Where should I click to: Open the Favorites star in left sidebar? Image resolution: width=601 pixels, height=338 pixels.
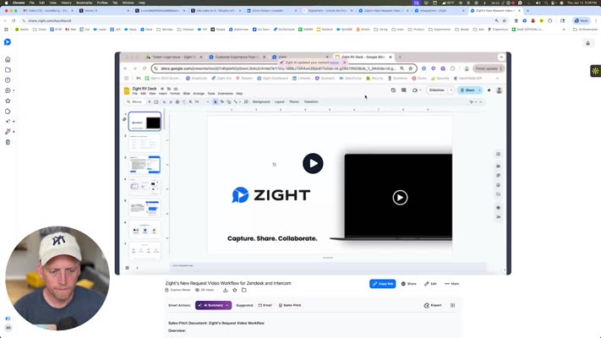click(8, 101)
